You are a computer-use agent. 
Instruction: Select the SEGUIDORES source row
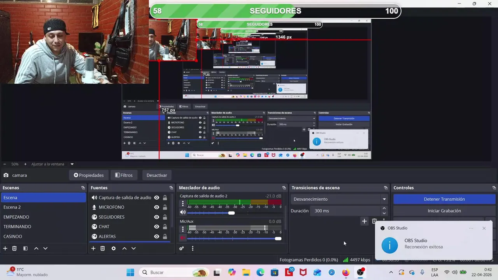pos(130,217)
